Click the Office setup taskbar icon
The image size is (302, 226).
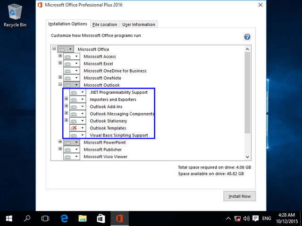pyautogui.click(x=119, y=218)
